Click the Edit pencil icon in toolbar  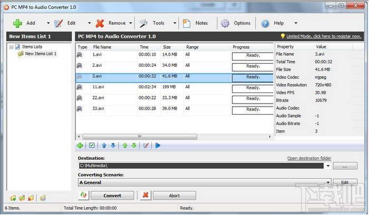pos(59,23)
